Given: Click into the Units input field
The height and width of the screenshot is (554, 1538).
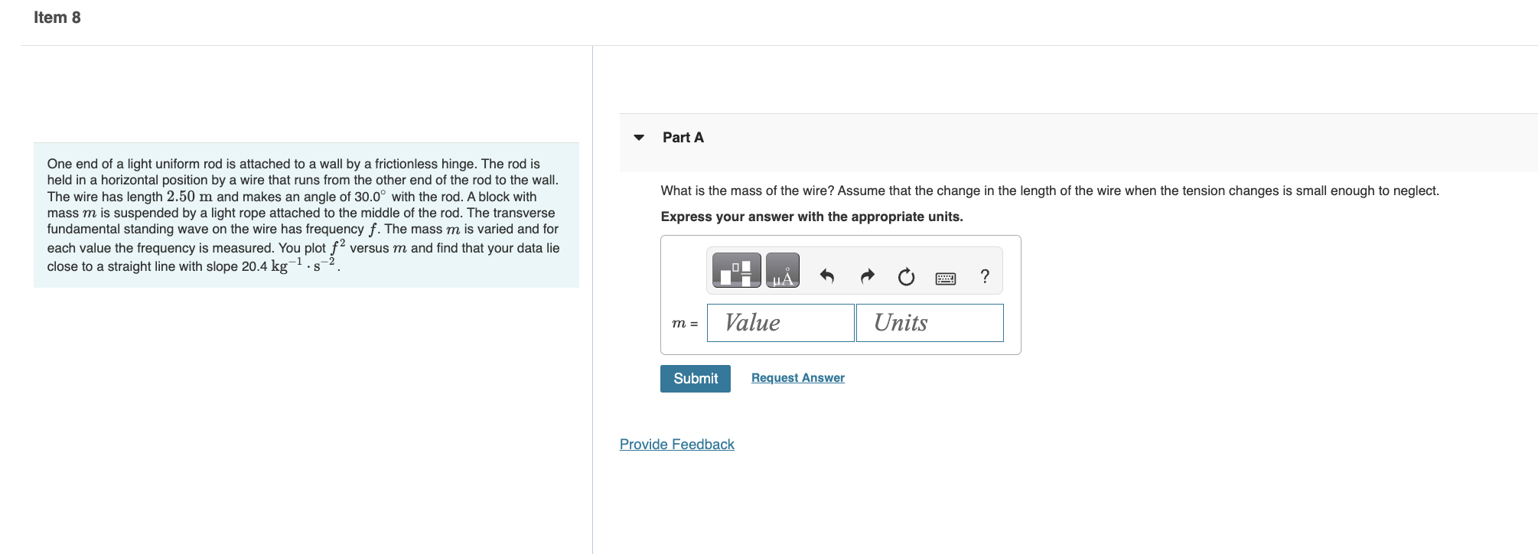Looking at the screenshot, I should [930, 323].
